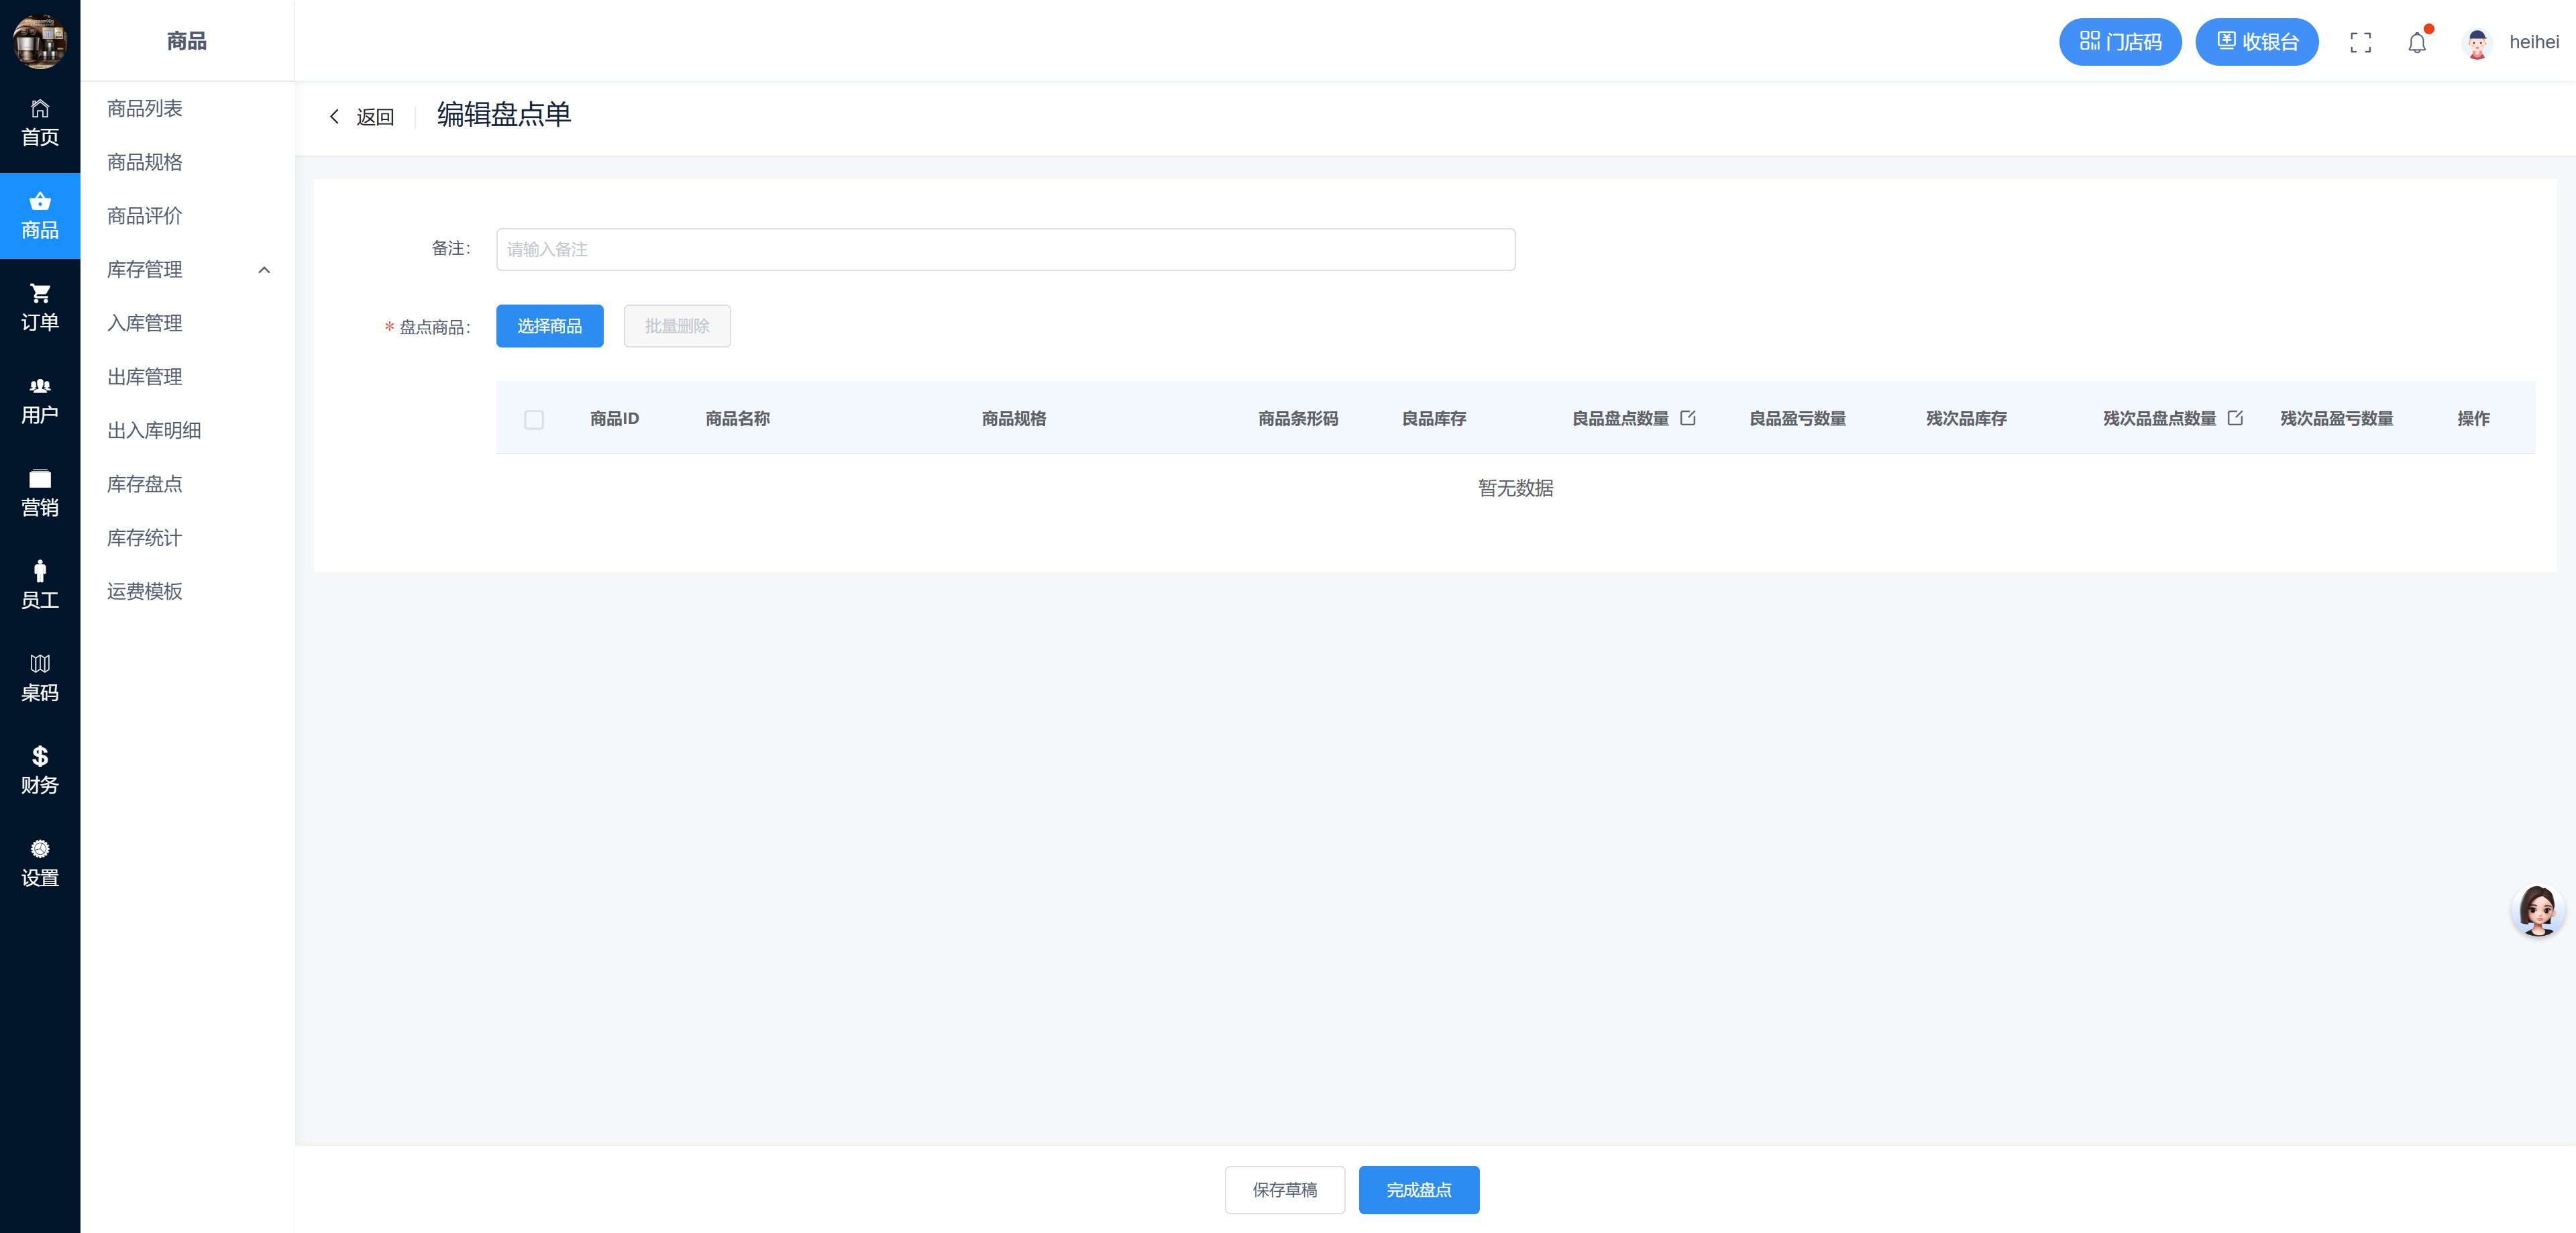Click the 选择商品 button
The height and width of the screenshot is (1233, 2576).
[549, 326]
